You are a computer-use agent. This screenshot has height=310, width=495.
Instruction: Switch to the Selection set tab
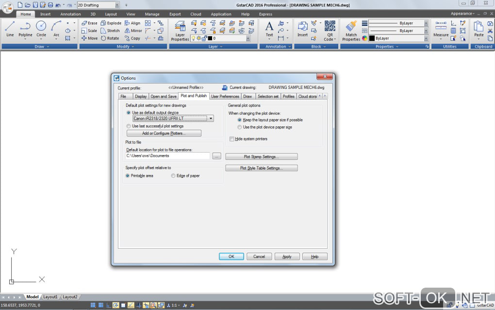point(268,96)
